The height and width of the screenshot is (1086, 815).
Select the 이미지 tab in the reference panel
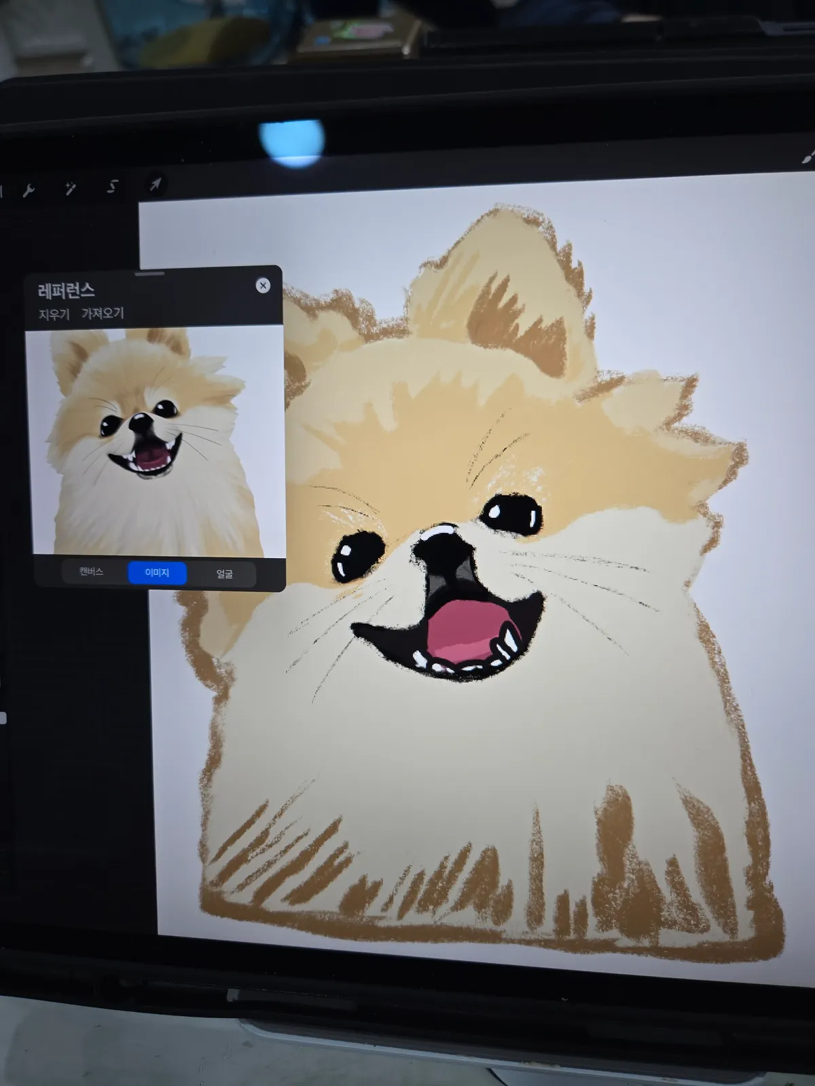coord(157,573)
